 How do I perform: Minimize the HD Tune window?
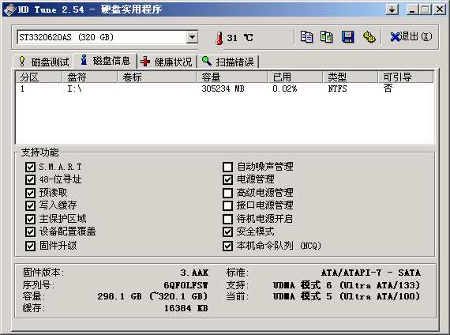[x=412, y=9]
